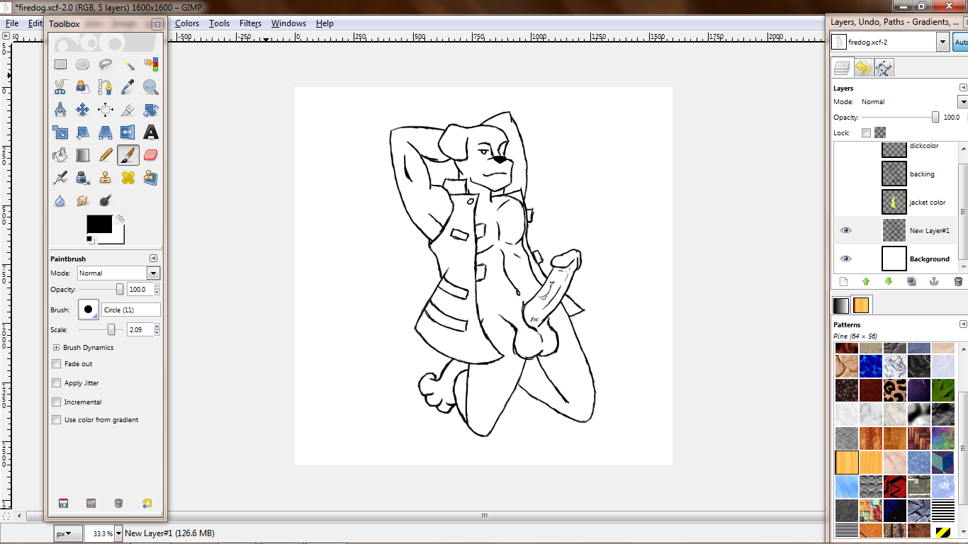Screen dimensions: 968x544
Task: Select the Rectangle Select tool
Action: tap(60, 64)
